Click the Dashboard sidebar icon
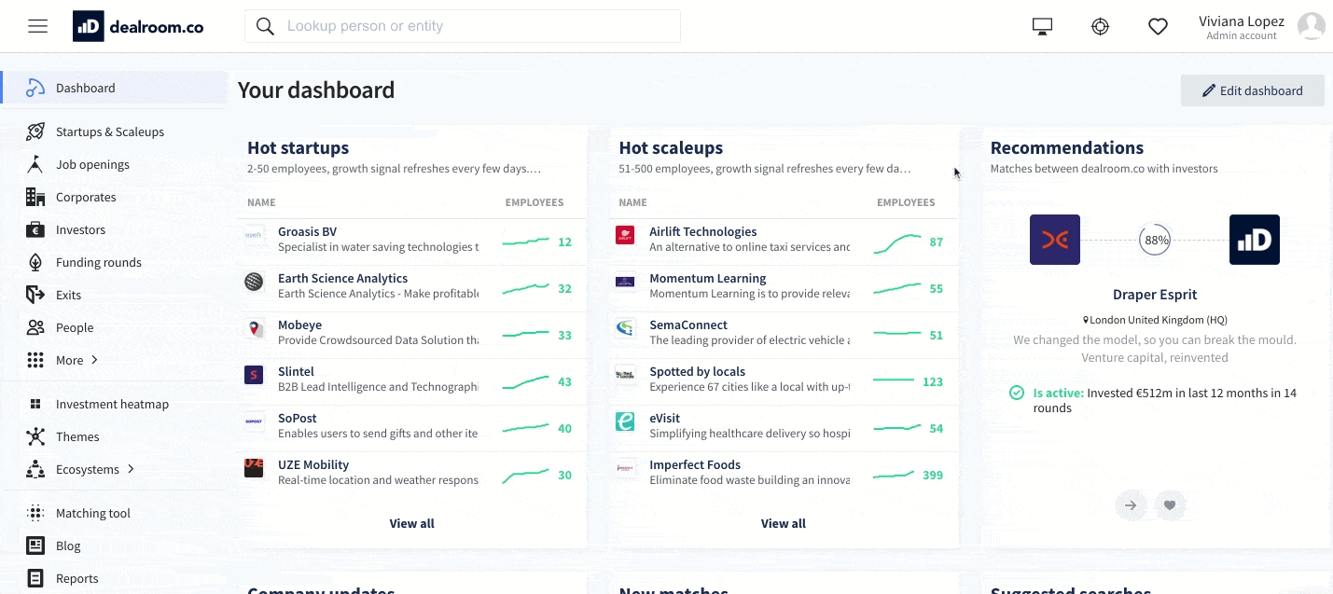The width and height of the screenshot is (1333, 594). pyautogui.click(x=35, y=88)
